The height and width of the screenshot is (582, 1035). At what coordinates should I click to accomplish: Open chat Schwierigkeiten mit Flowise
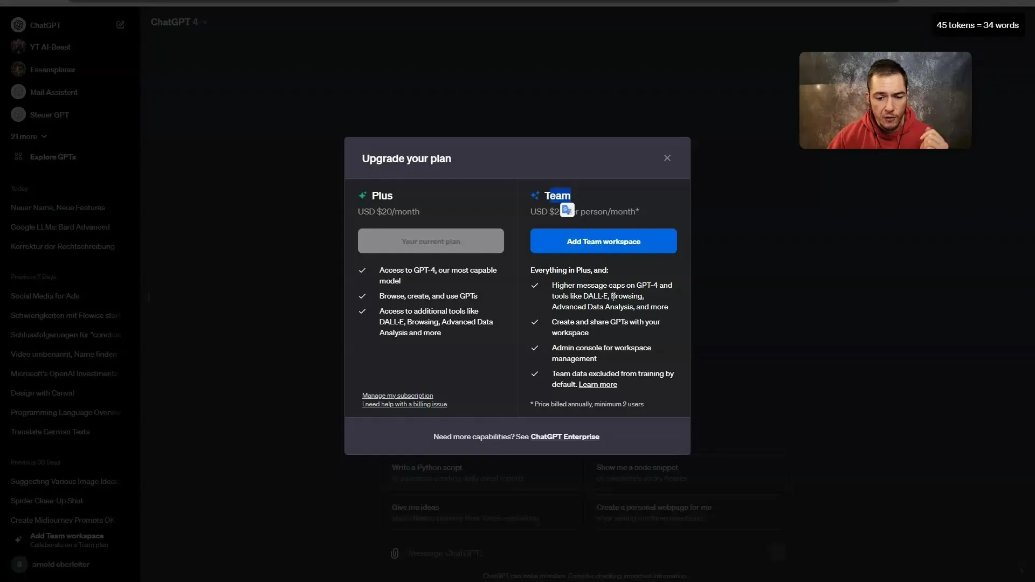coord(65,315)
